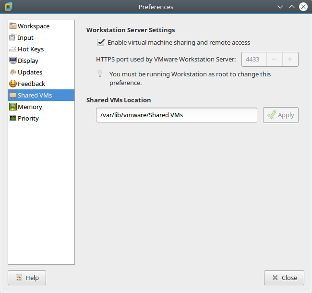Go to Hot Keys settings
Viewport: 312px width, 293px height.
point(41,49)
